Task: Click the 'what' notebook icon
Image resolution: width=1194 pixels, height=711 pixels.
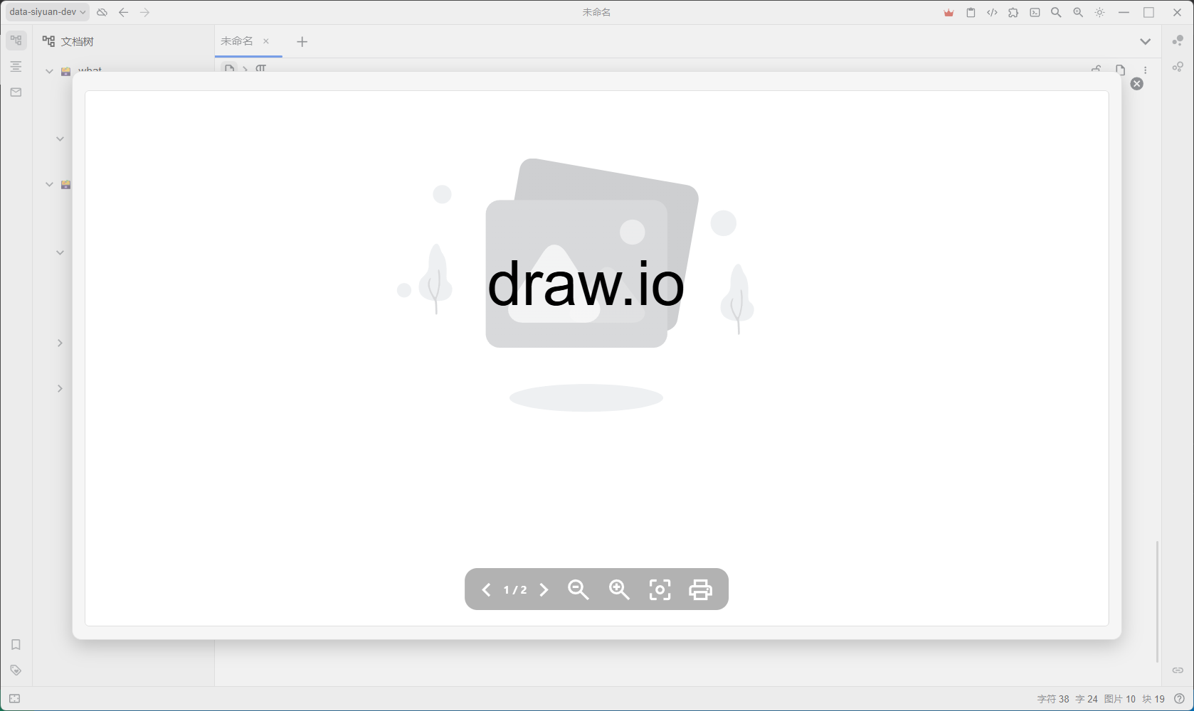Action: point(65,70)
